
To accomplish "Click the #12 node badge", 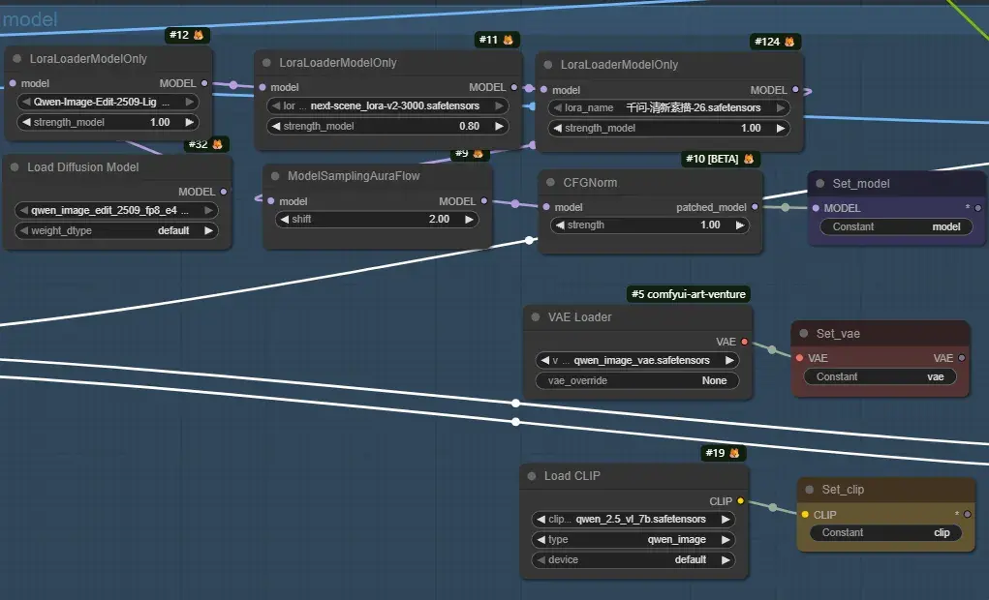I will point(187,35).
